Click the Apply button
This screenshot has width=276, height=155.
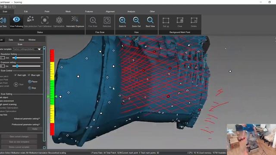pos(34,129)
